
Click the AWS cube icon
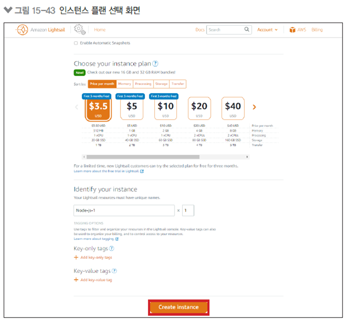(x=293, y=30)
